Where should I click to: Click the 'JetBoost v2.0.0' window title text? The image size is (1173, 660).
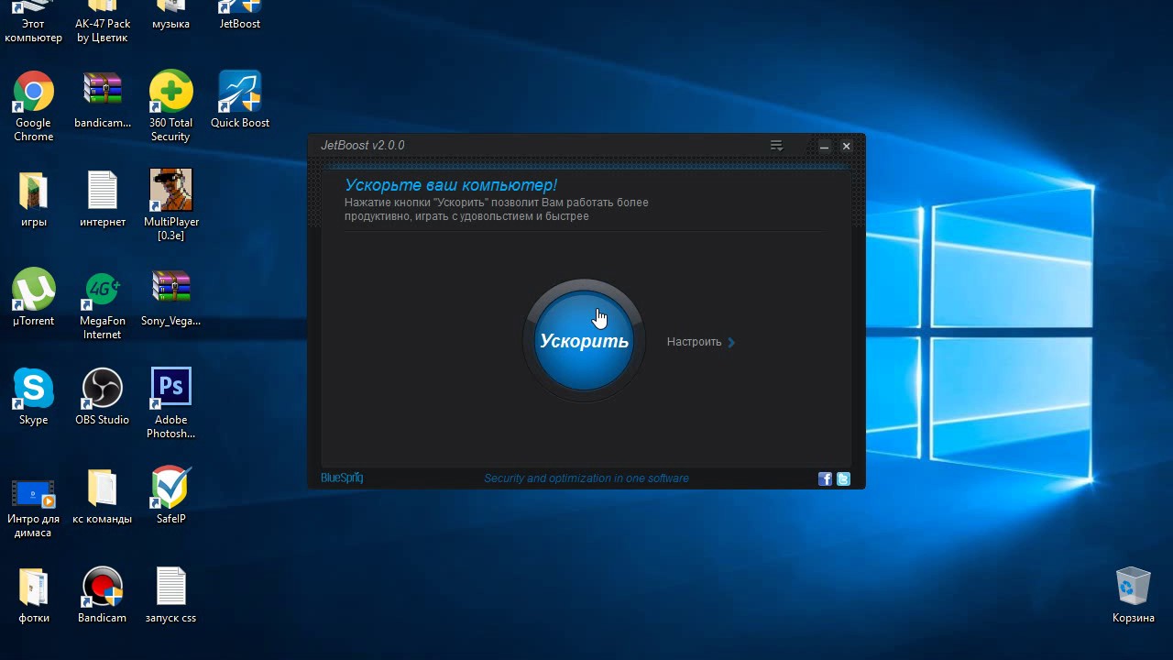point(363,146)
